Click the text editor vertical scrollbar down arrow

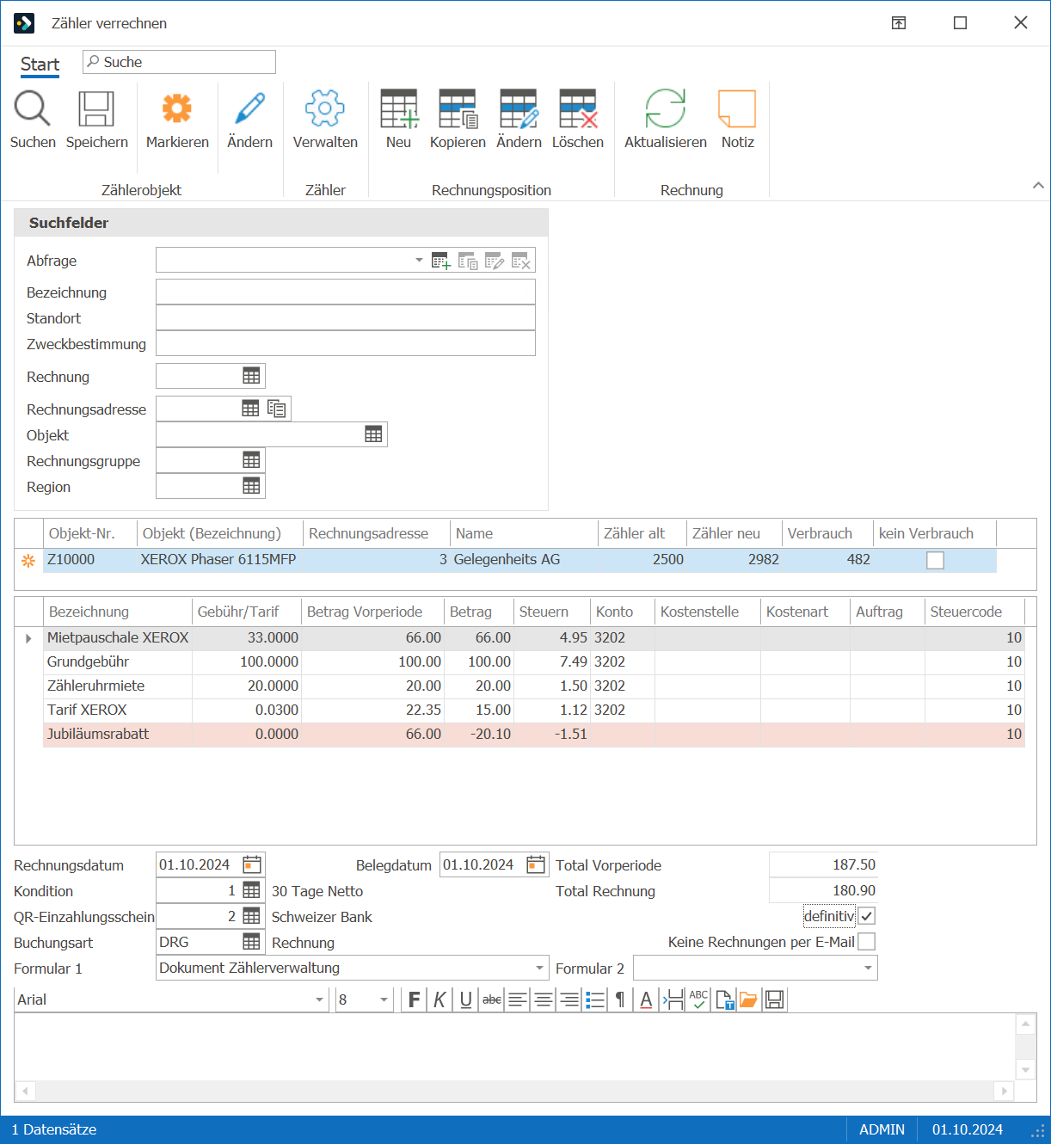(x=1025, y=1069)
